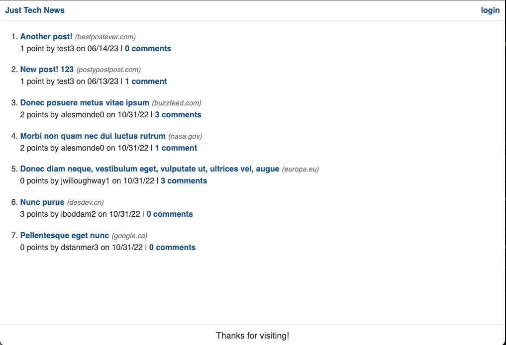
Task: Open the Donec diam neque vestibulum post
Action: 149,169
